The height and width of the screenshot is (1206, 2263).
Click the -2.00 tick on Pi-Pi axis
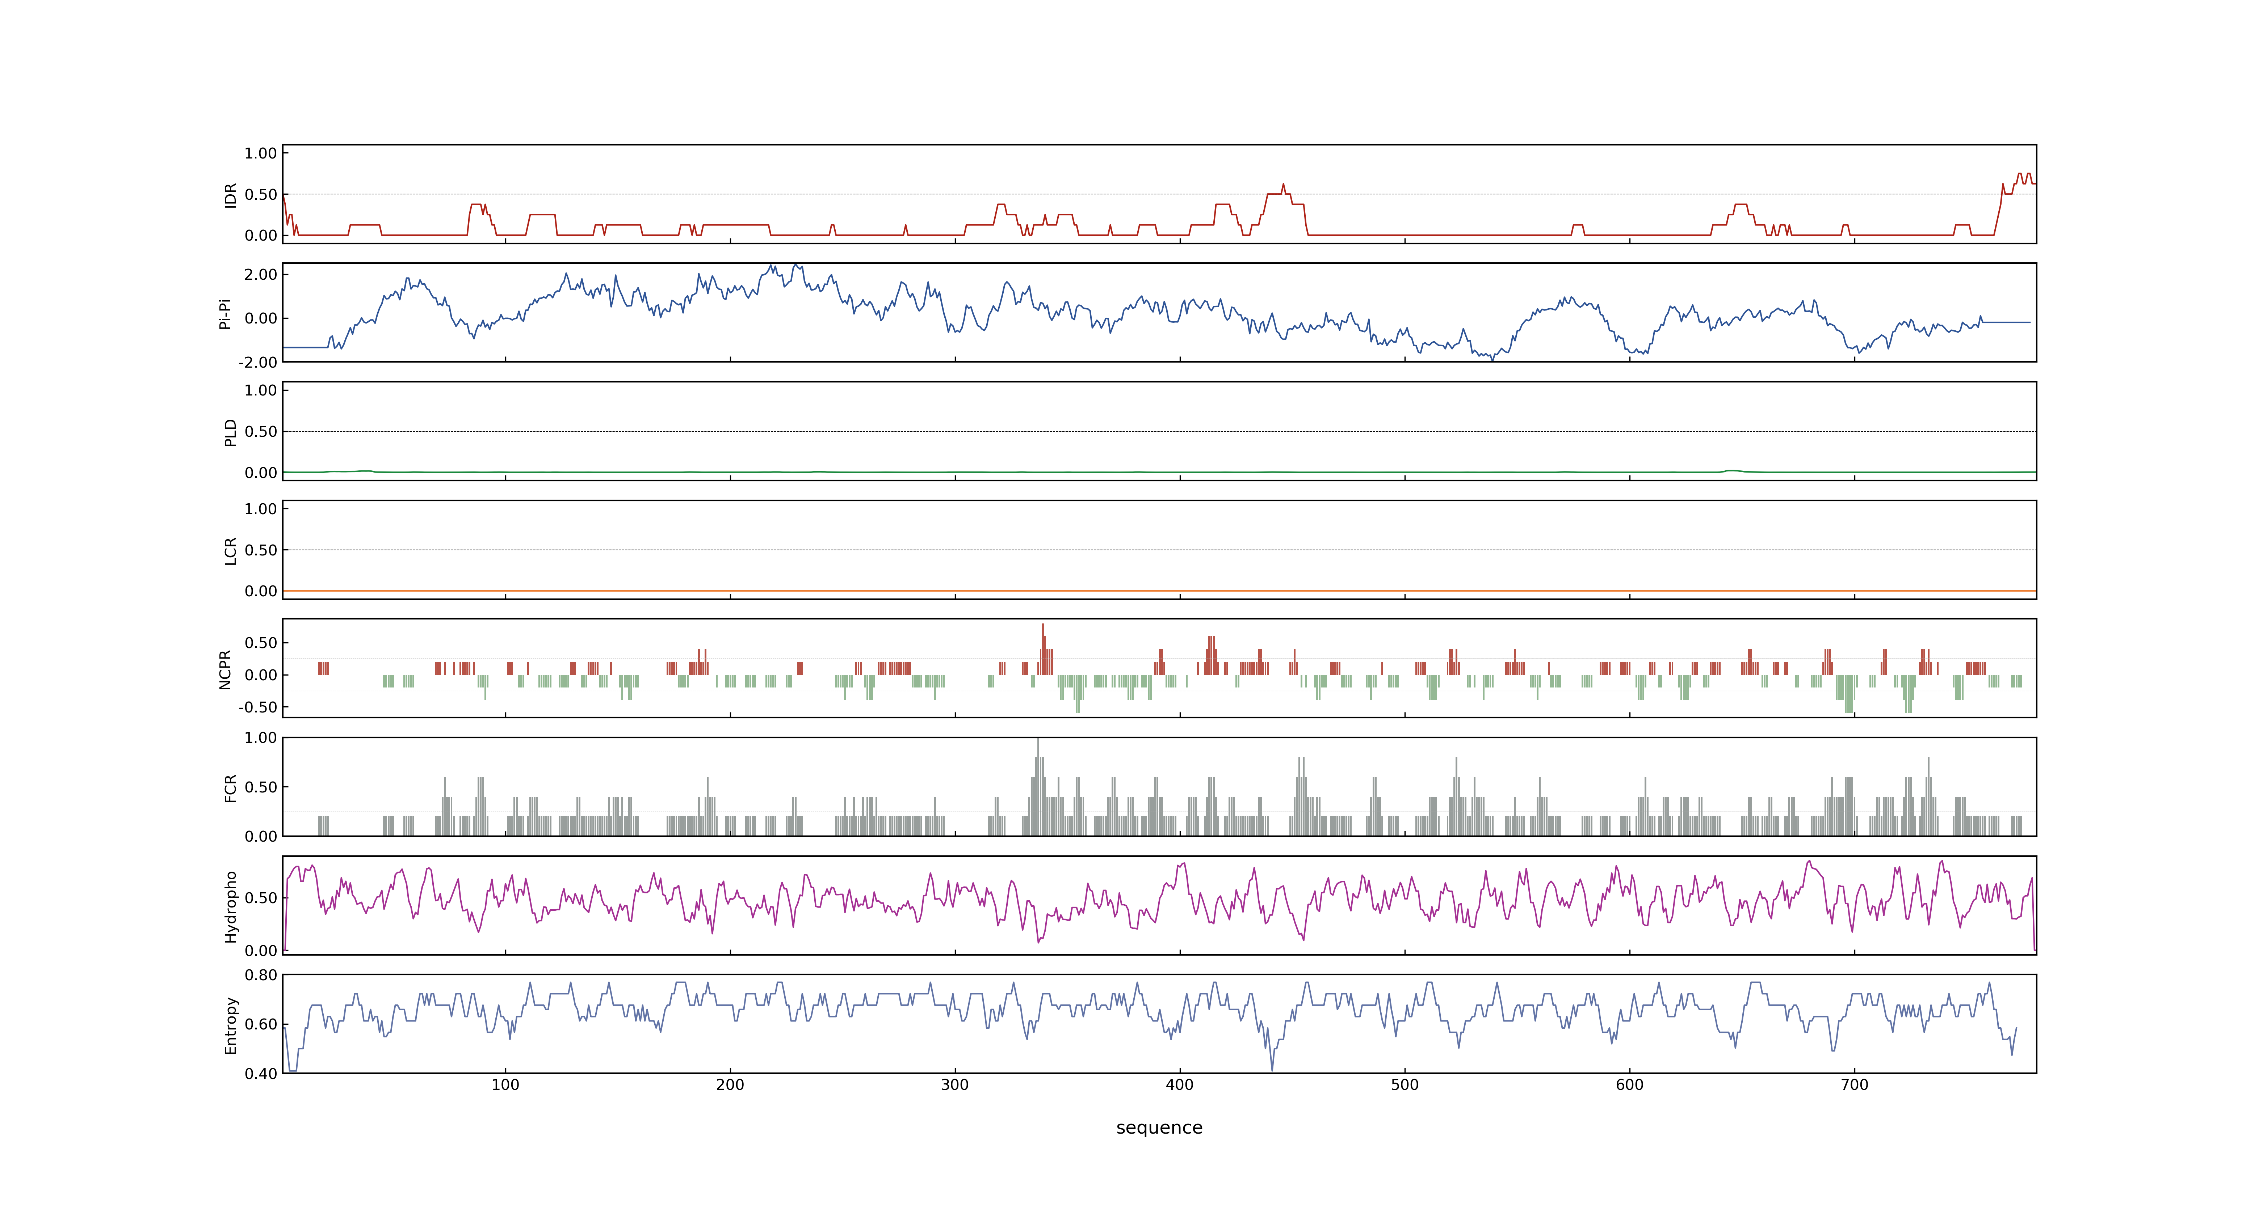[x=257, y=363]
